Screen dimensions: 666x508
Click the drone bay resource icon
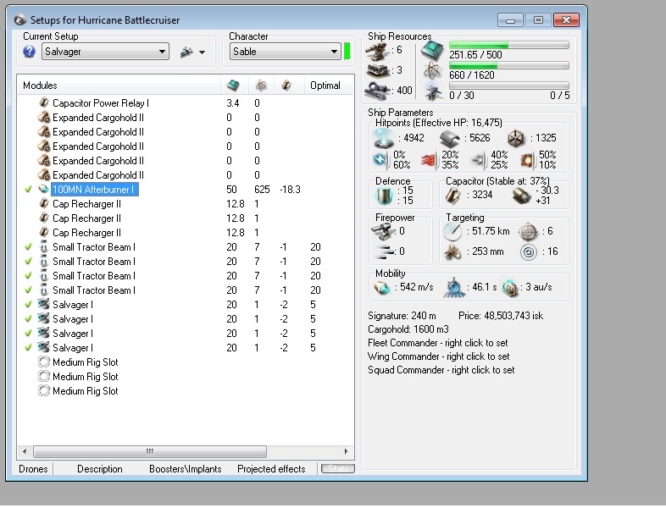coord(434,91)
